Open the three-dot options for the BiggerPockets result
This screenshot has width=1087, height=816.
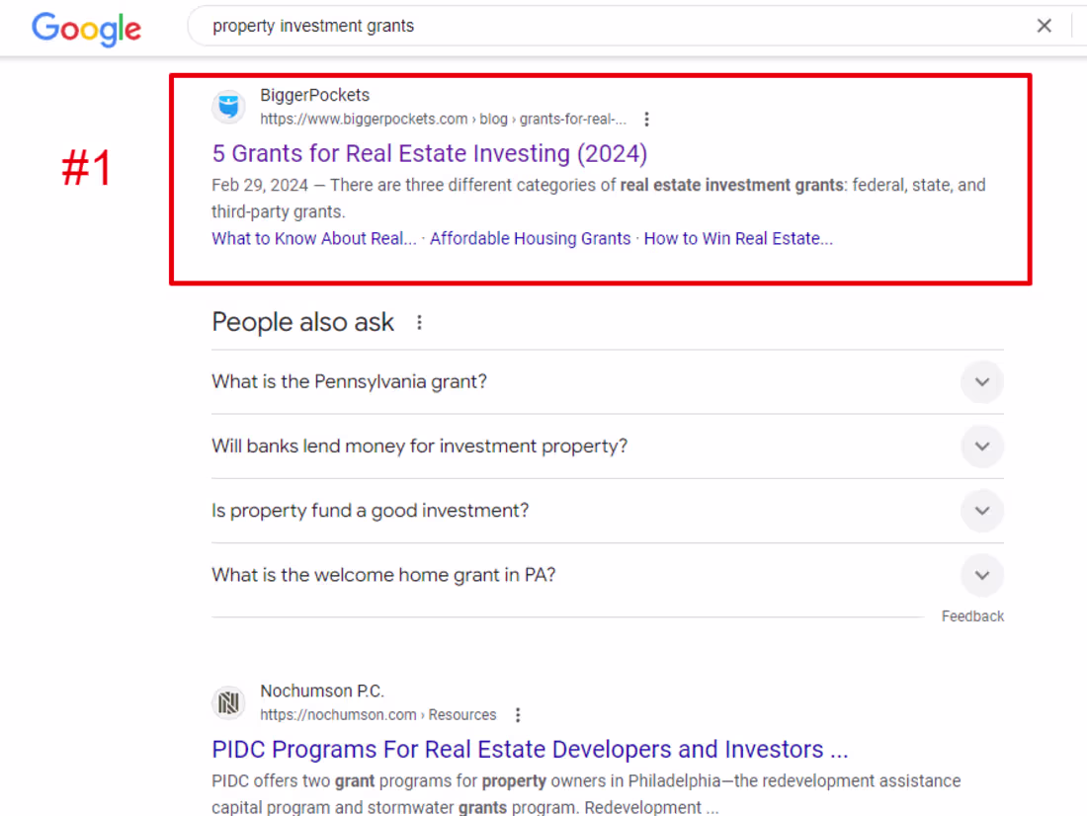[x=646, y=118]
